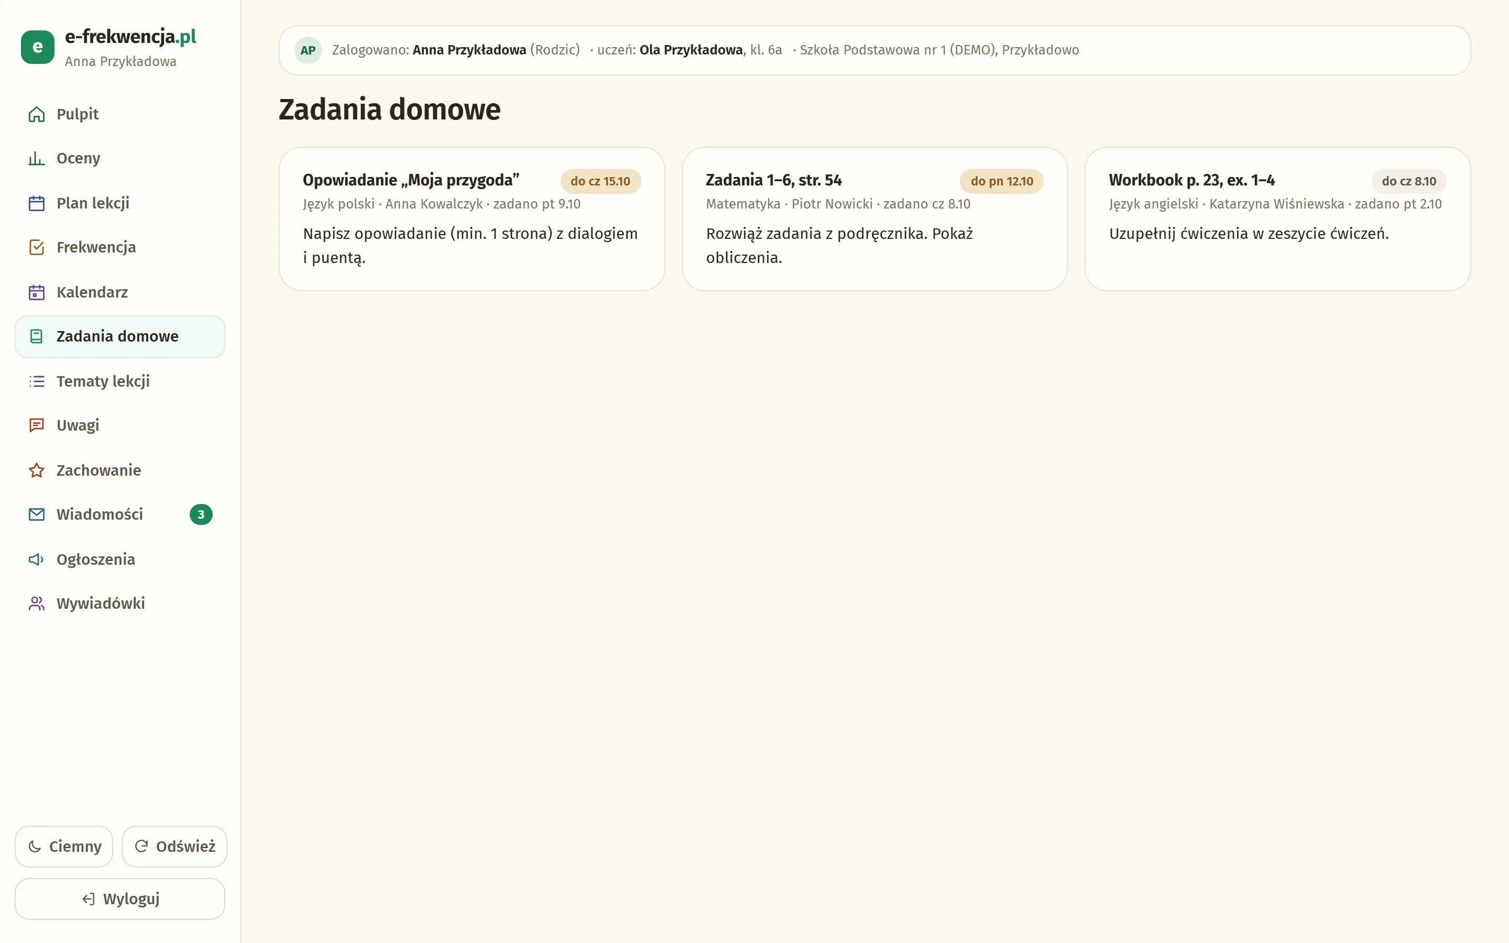Click the list icon beside Tematy lekcji
1509x943 pixels.
(37, 381)
